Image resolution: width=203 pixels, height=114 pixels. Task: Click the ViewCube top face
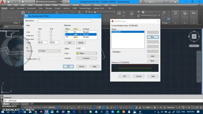pos(194,36)
